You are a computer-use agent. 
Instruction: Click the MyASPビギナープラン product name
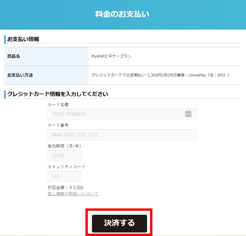111,56
